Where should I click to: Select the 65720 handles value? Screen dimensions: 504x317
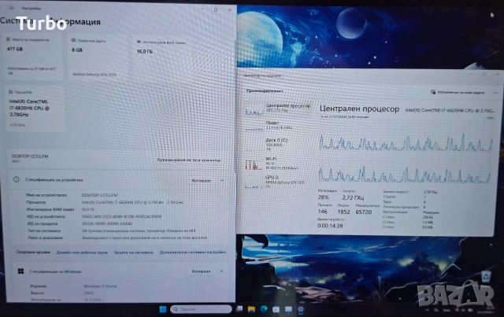point(364,212)
